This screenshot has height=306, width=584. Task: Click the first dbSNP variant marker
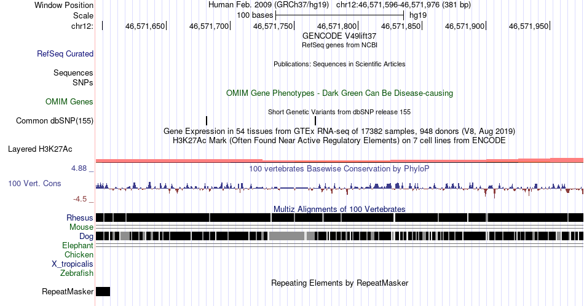coord(207,120)
